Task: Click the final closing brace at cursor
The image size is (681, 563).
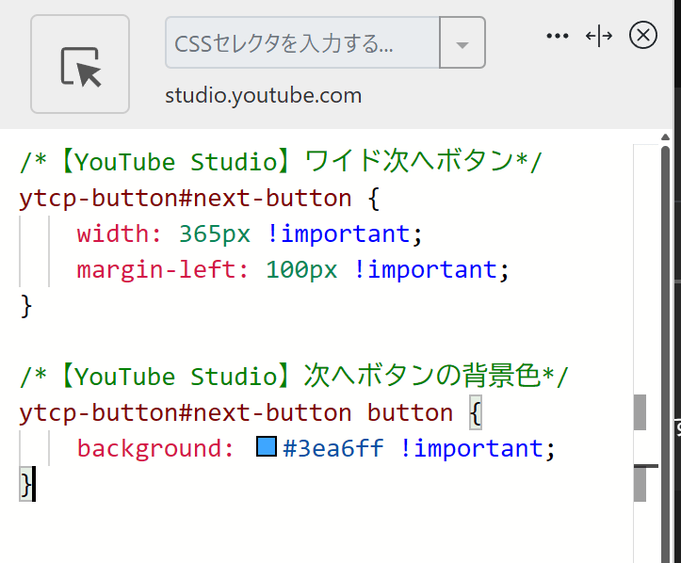Action: click(x=25, y=485)
